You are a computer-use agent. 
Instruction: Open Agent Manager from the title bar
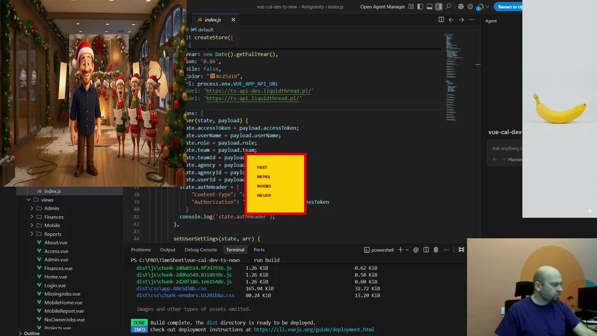[x=382, y=7]
